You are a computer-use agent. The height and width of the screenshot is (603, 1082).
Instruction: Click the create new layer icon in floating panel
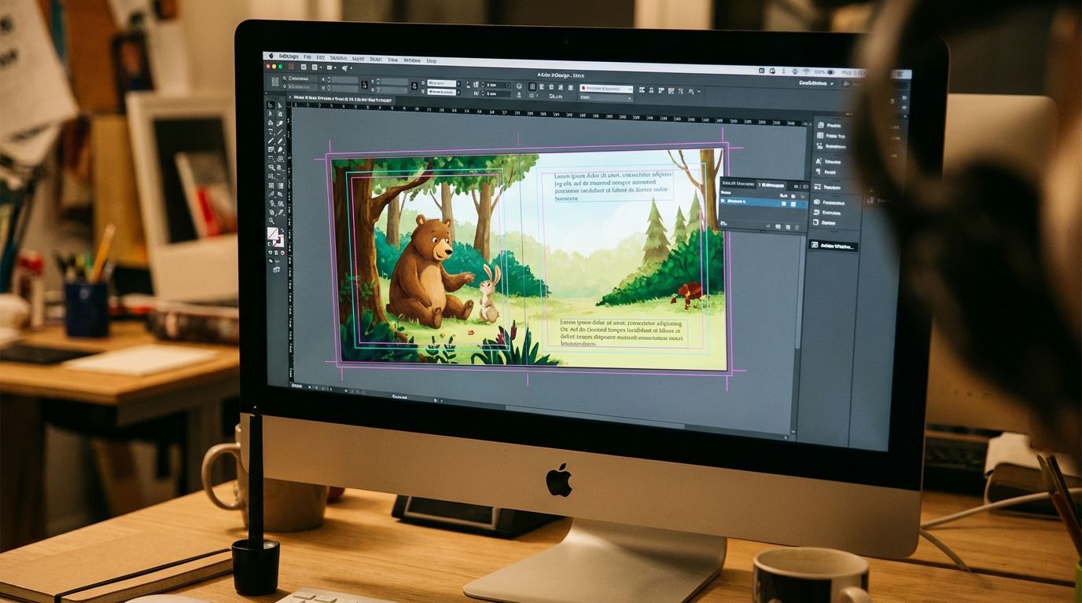[x=788, y=227]
